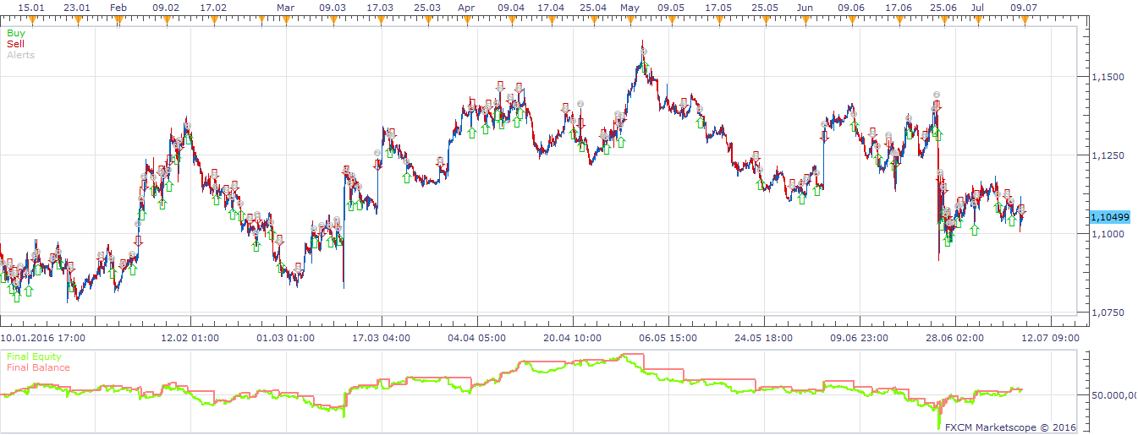1138x435 pixels.
Task: Click the orange marker under 25.03
Action: click(427, 19)
